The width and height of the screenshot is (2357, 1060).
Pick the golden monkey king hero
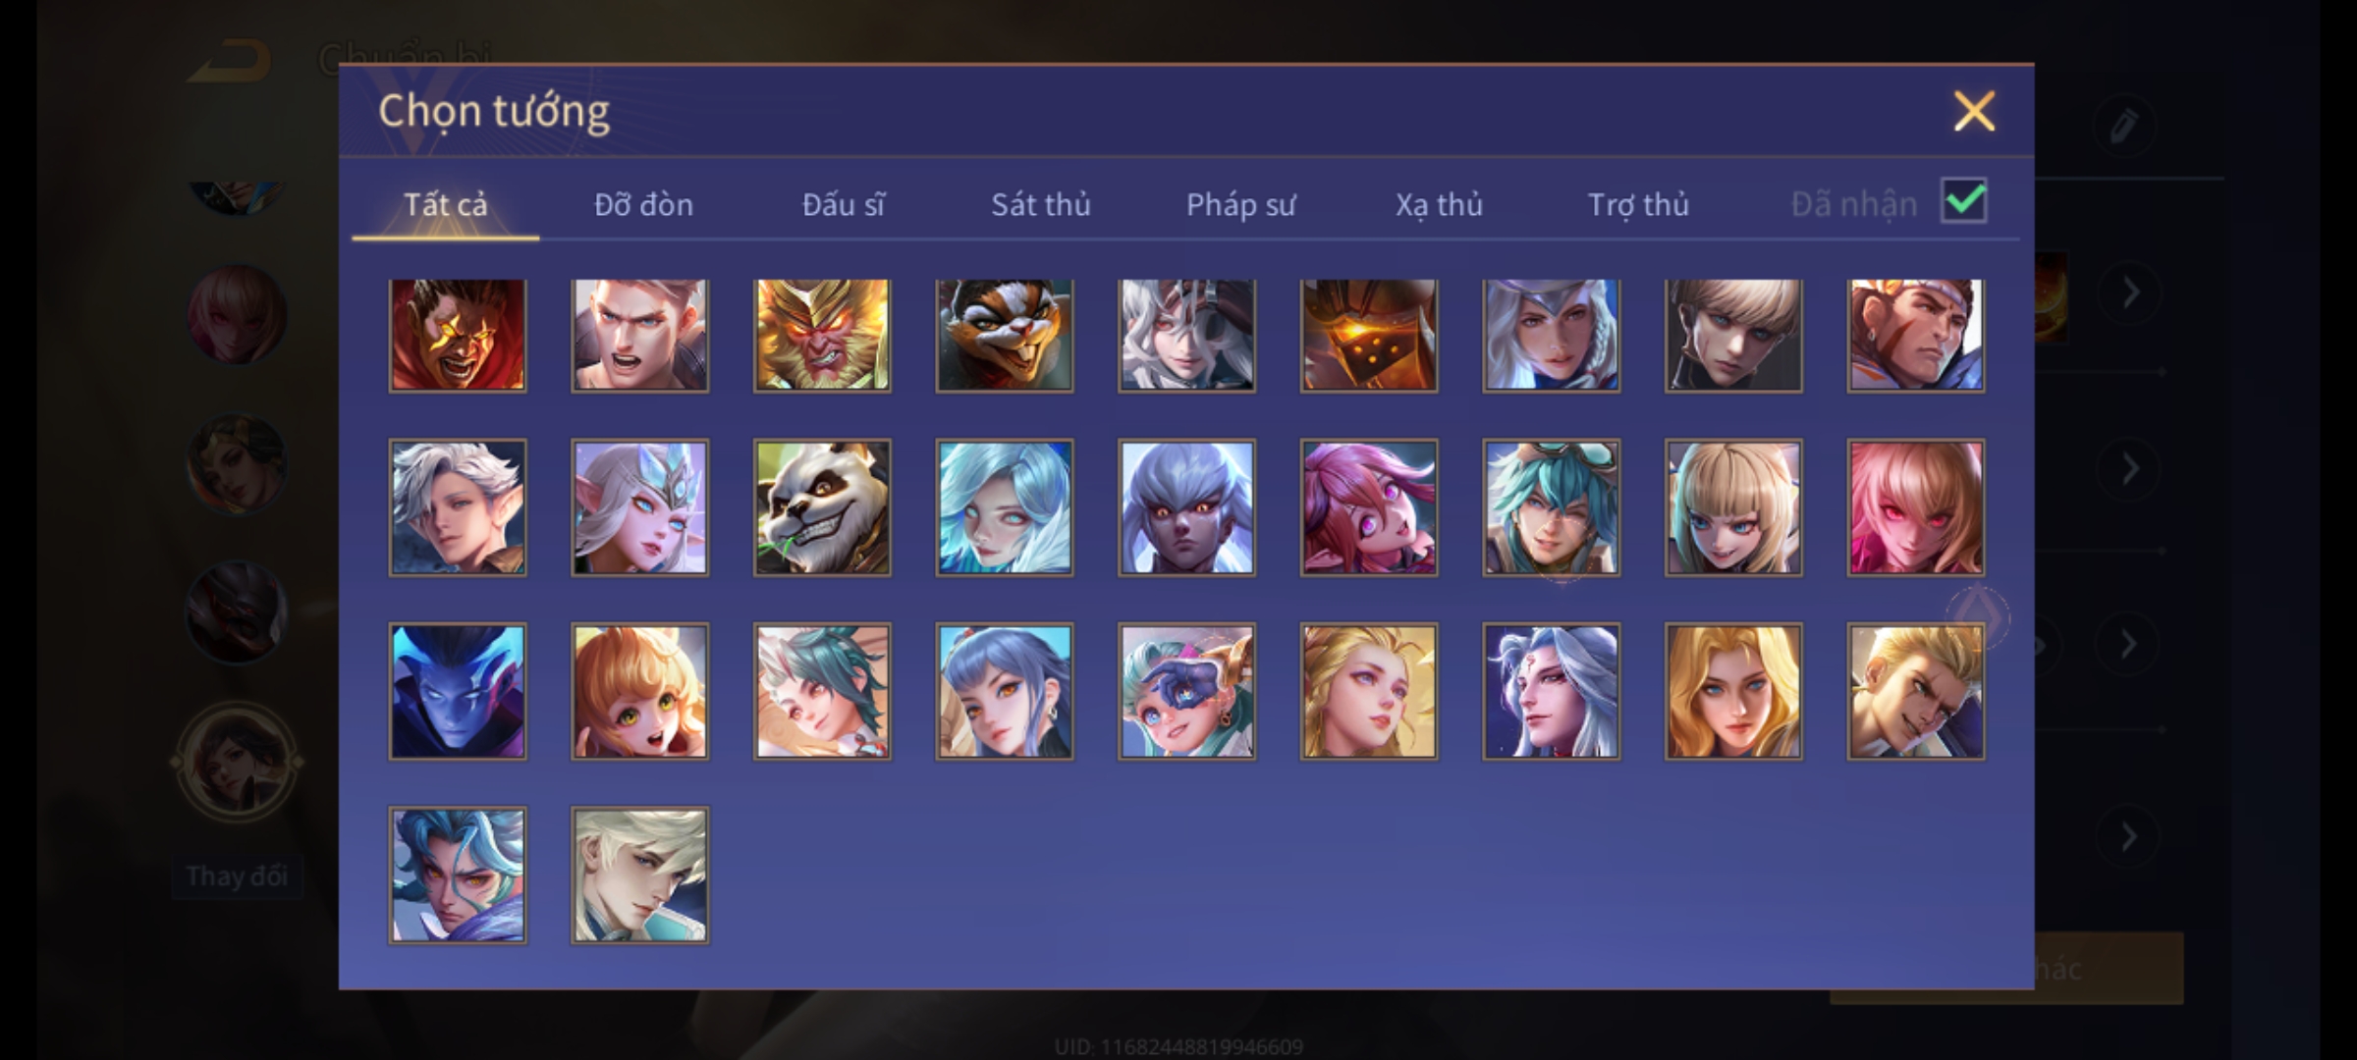822,336
